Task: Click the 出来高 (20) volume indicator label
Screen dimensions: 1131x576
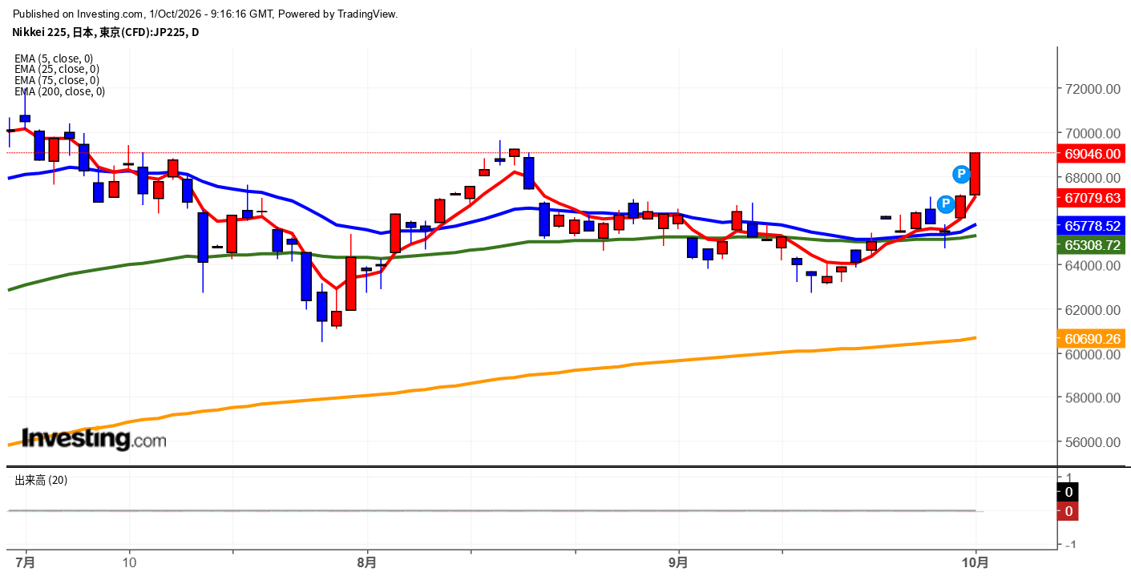Action: [41, 480]
